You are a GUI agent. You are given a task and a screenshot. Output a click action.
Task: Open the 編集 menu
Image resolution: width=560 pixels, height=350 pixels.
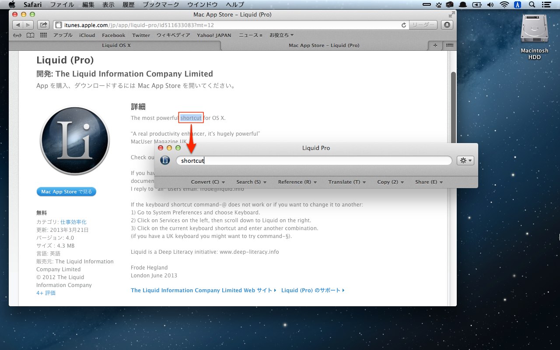coord(88,5)
